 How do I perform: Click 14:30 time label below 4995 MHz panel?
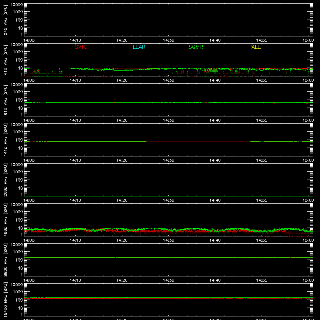[168, 240]
